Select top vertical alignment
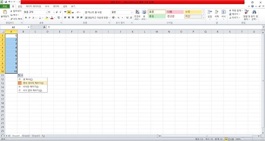The image size is (265, 141). point(65,12)
